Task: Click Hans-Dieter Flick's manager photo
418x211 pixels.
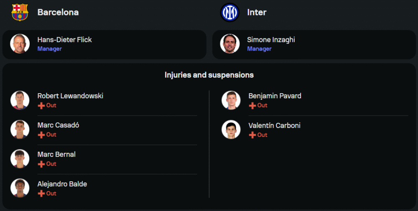Action: 20,44
